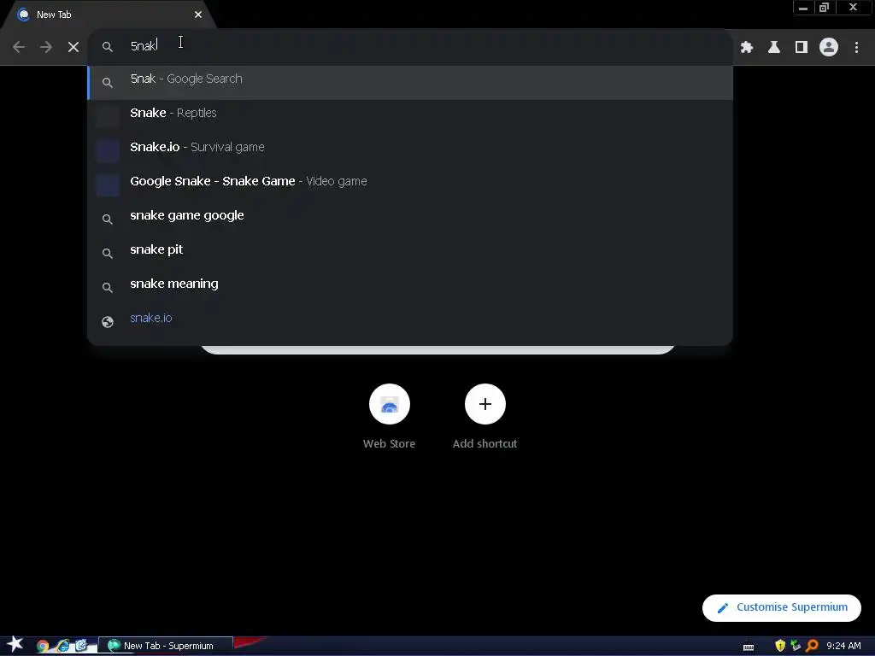Minimize the Supermium browser window
875x656 pixels.
click(x=803, y=7)
